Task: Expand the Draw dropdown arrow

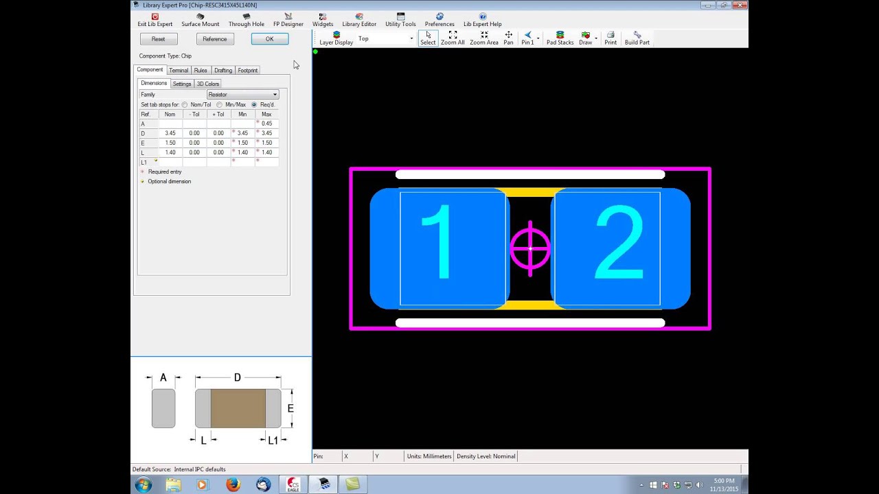Action: tap(595, 38)
